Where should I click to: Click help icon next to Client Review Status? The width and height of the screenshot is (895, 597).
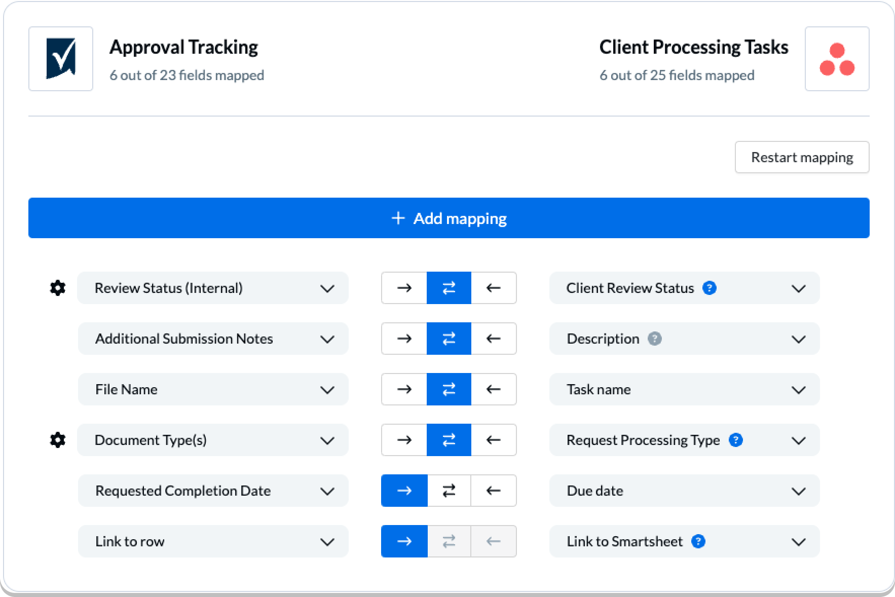tap(709, 288)
